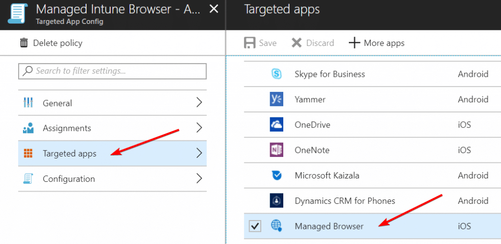Click the trash icon for Delete policy
Viewport: 501px width, 244px height.
click(x=24, y=43)
